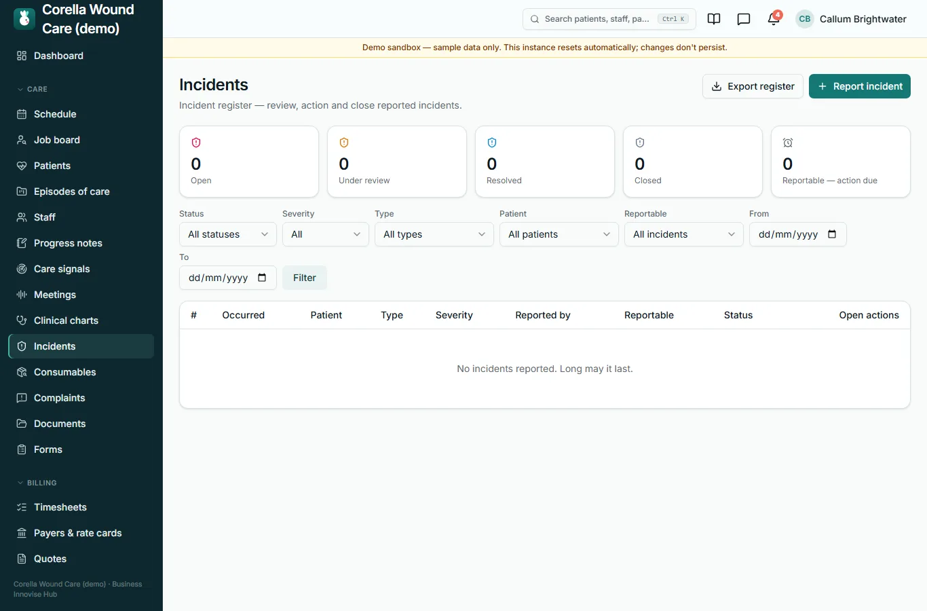This screenshot has height=611, width=927.
Task: Open Dashboard from the sidebar
Action: point(81,56)
